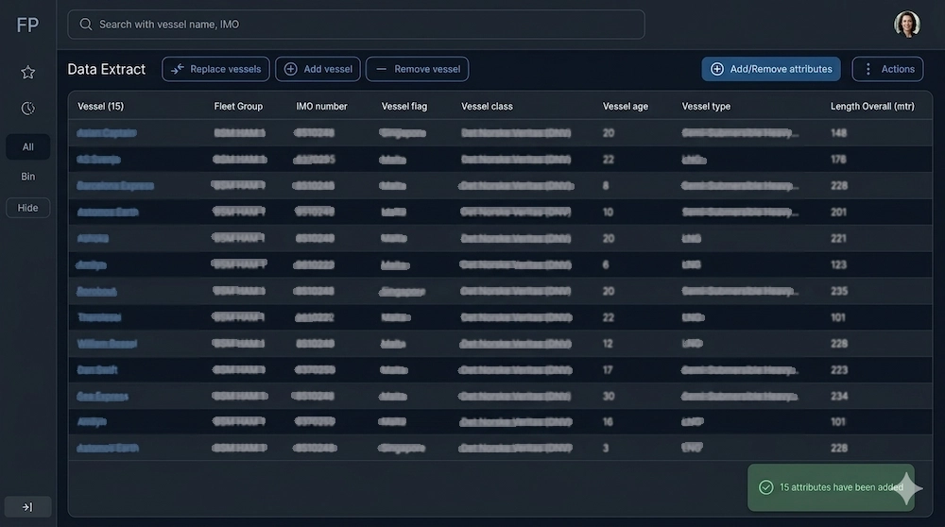Select the Bin sidebar tab
The width and height of the screenshot is (945, 527).
point(28,177)
